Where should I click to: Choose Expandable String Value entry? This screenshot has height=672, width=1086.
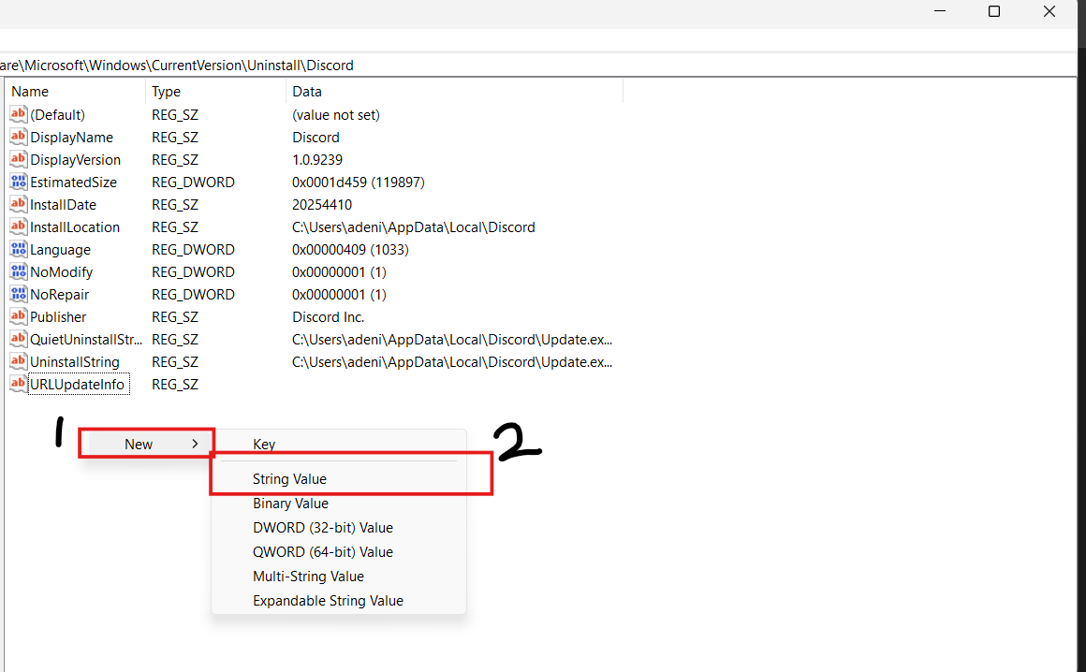tap(328, 601)
